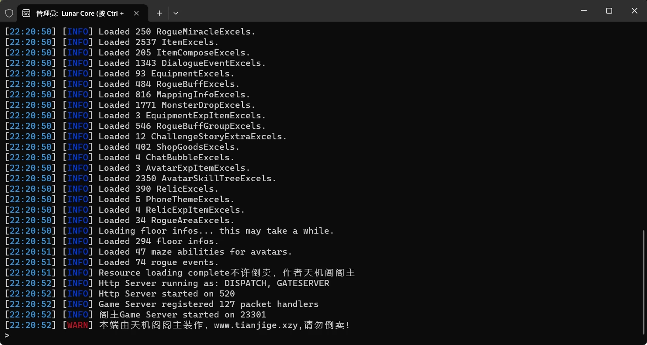Close the Lunar Core tab
Screen dimensions: 647x345
136,13
